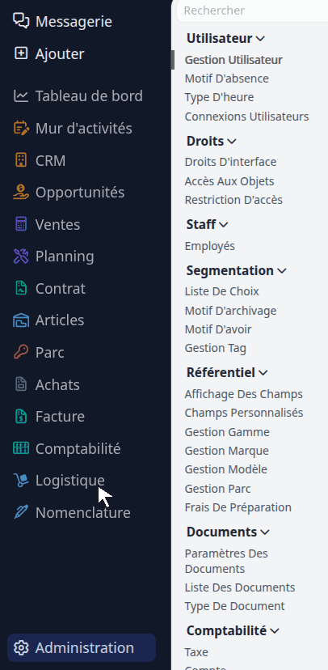Open the Messagerie chat icon

[21, 21]
